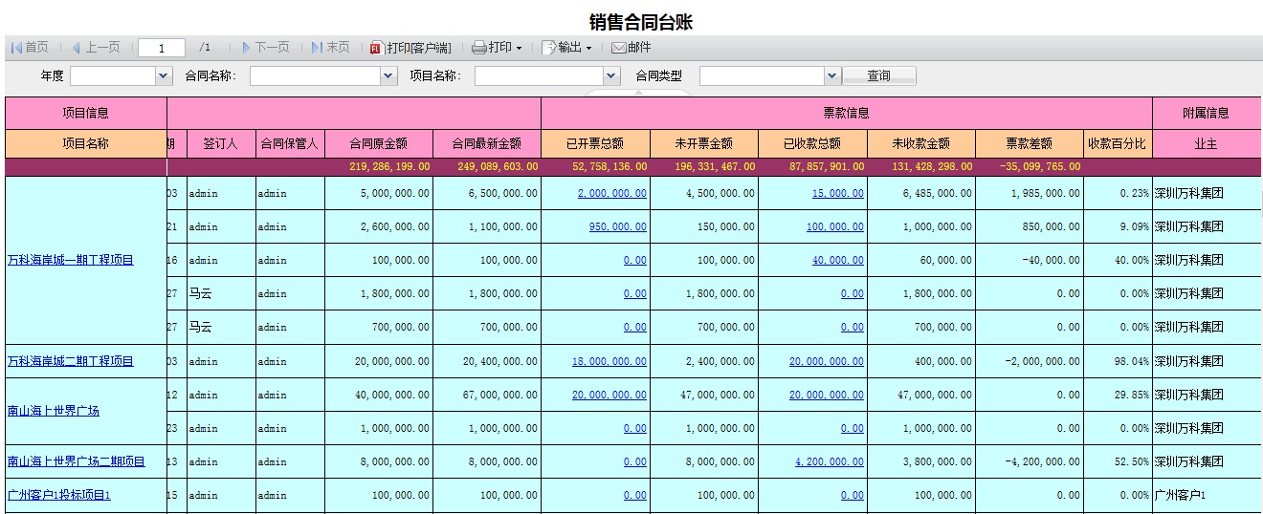This screenshot has height=514, width=1263.
Task: Open the 合同类型 dropdown arrow
Action: tap(832, 75)
